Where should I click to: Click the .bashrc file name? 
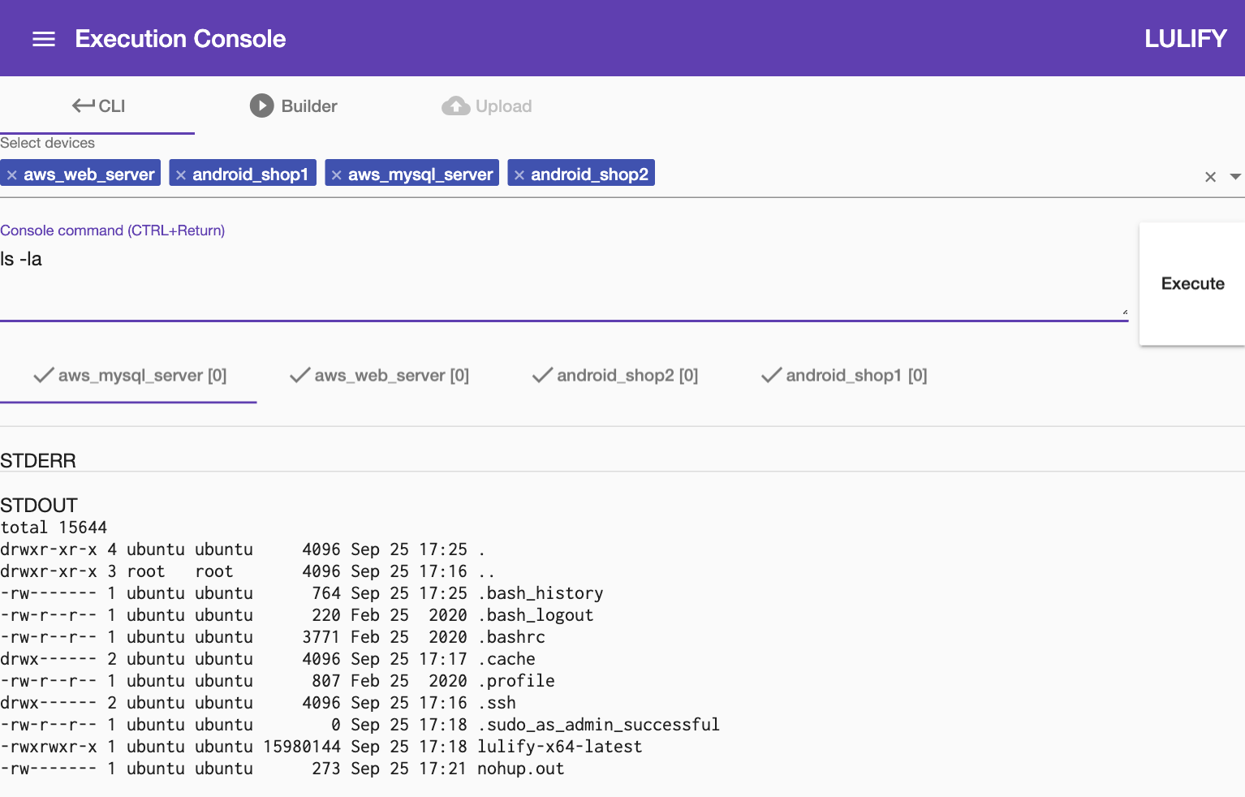[x=511, y=637]
